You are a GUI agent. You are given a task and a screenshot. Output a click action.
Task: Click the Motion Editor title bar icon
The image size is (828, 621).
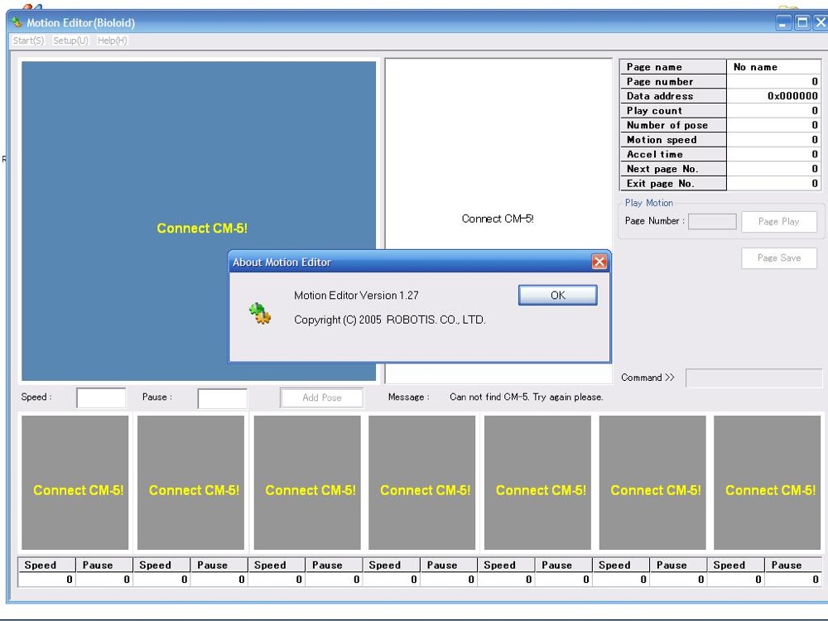[17, 22]
